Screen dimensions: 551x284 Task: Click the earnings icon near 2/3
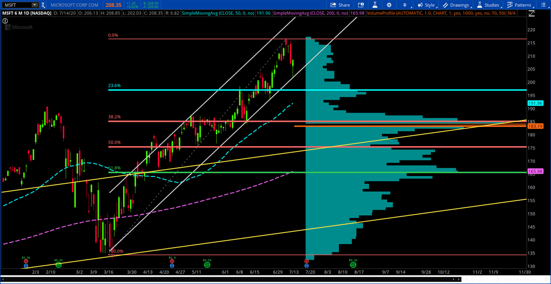coord(26,261)
